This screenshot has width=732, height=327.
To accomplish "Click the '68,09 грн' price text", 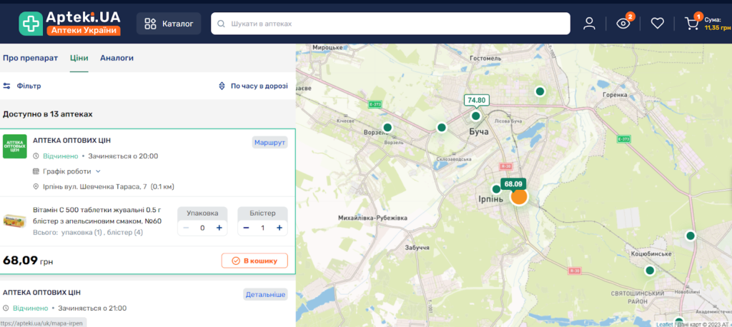I will pyautogui.click(x=28, y=261).
